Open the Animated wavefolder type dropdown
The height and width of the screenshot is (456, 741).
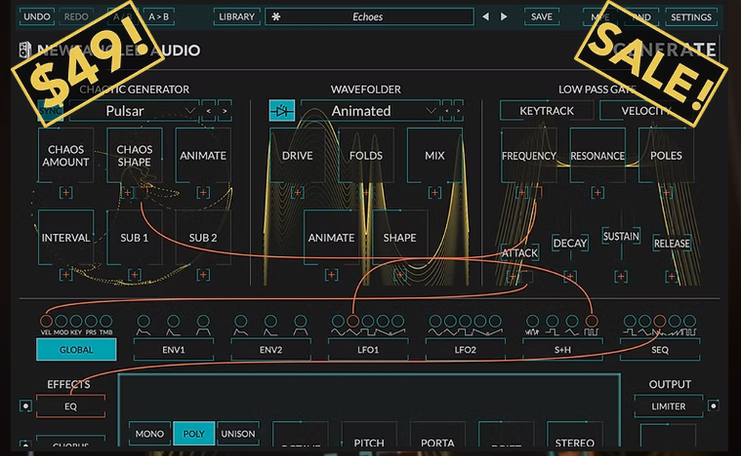click(370, 111)
